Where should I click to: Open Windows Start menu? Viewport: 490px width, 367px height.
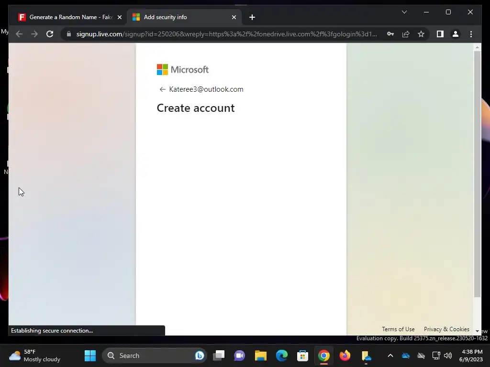point(90,356)
